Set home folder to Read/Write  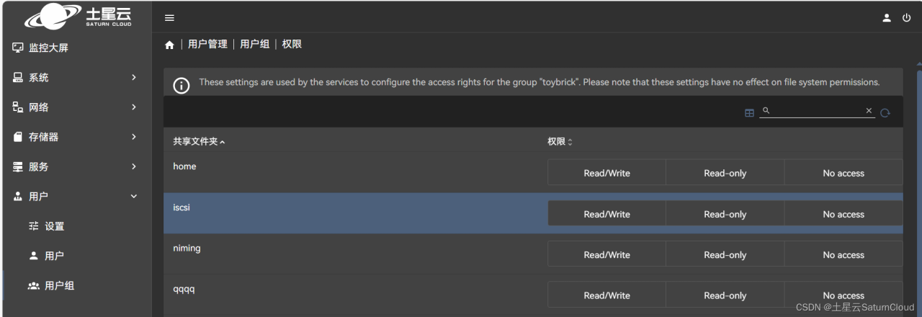tap(607, 173)
